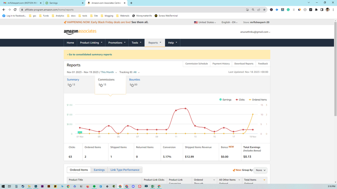Open a new browser tab
The height and width of the screenshot is (189, 337).
131,3
